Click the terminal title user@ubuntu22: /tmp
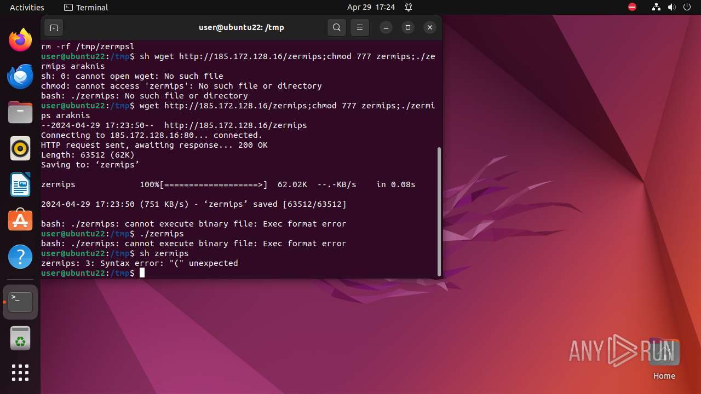This screenshot has width=701, height=394. (x=241, y=27)
